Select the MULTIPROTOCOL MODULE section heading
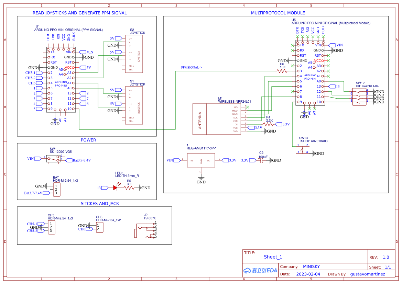The image size is (402, 284). point(278,13)
